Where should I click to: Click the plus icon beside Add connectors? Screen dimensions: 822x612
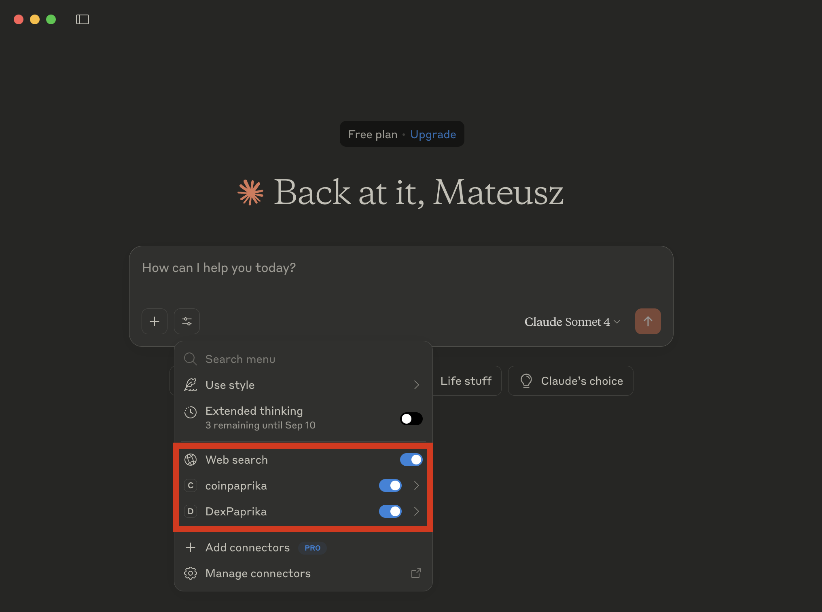pos(191,547)
